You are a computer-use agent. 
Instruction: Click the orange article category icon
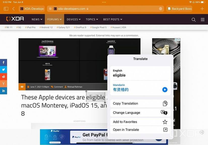coord(22,87)
